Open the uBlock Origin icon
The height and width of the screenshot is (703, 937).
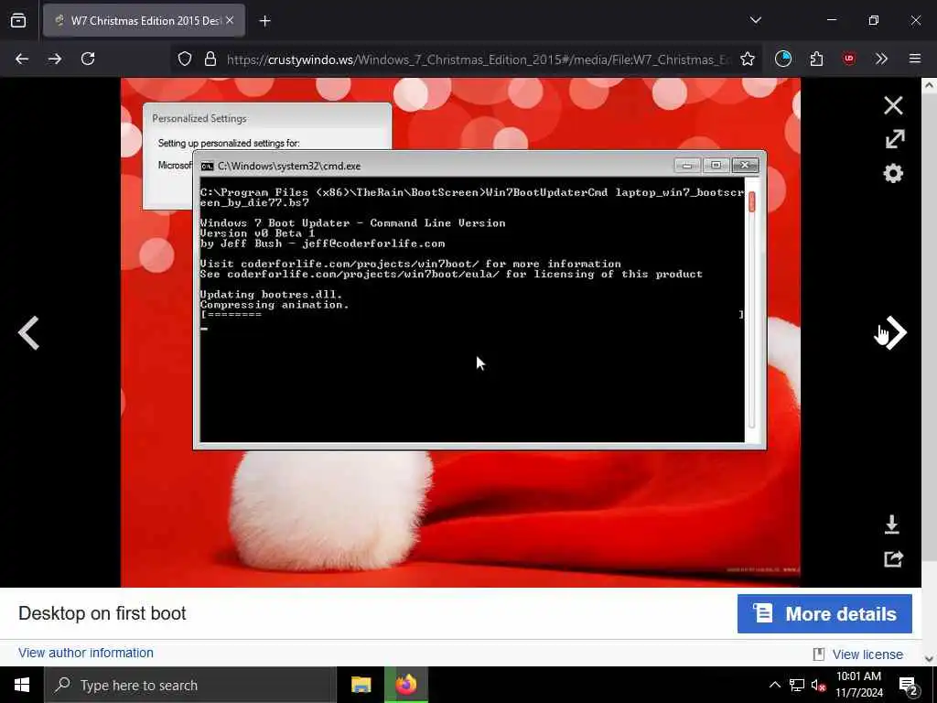tap(848, 59)
